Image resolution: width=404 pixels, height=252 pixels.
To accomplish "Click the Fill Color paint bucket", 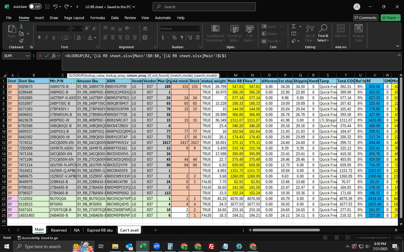I will [79, 38].
